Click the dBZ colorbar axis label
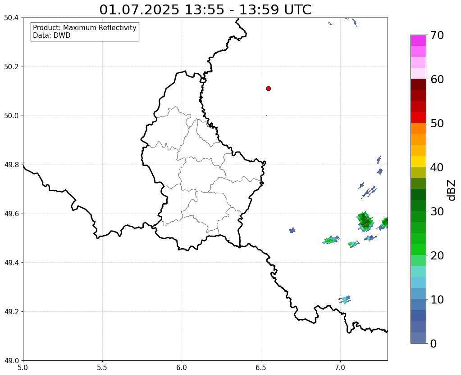 tap(452, 190)
